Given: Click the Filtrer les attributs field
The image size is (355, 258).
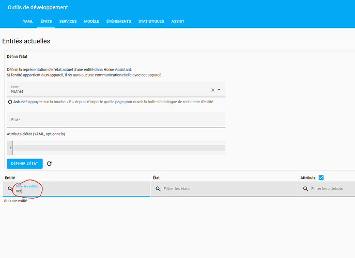Looking at the screenshot, I should 327,189.
